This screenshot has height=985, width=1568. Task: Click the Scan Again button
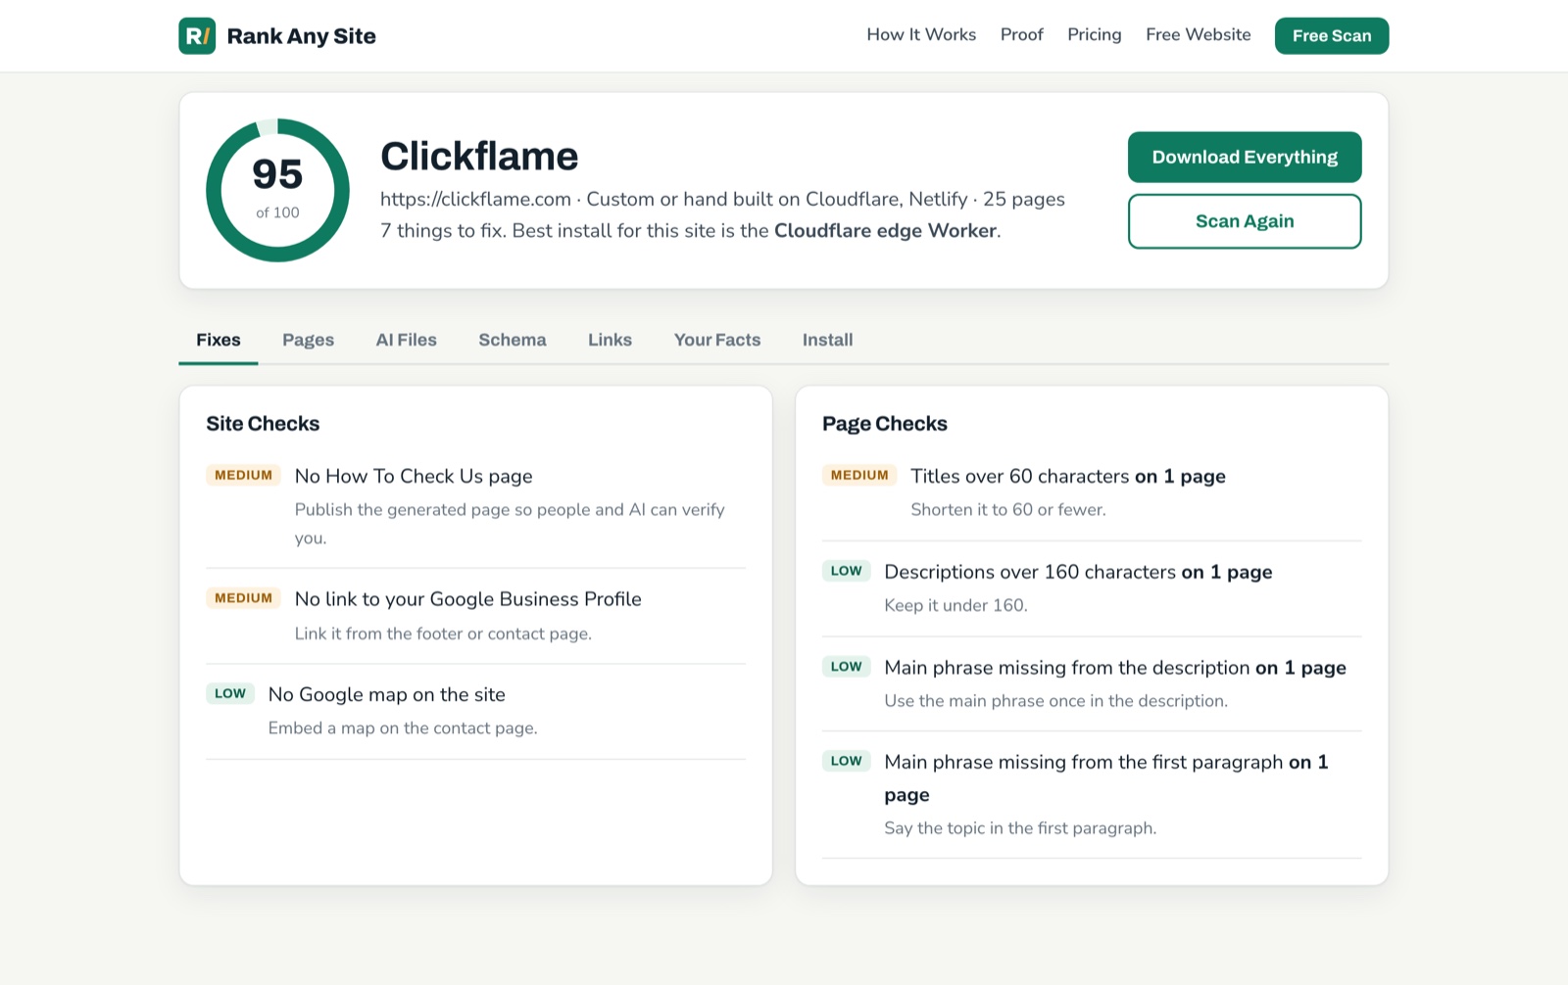1245,221
